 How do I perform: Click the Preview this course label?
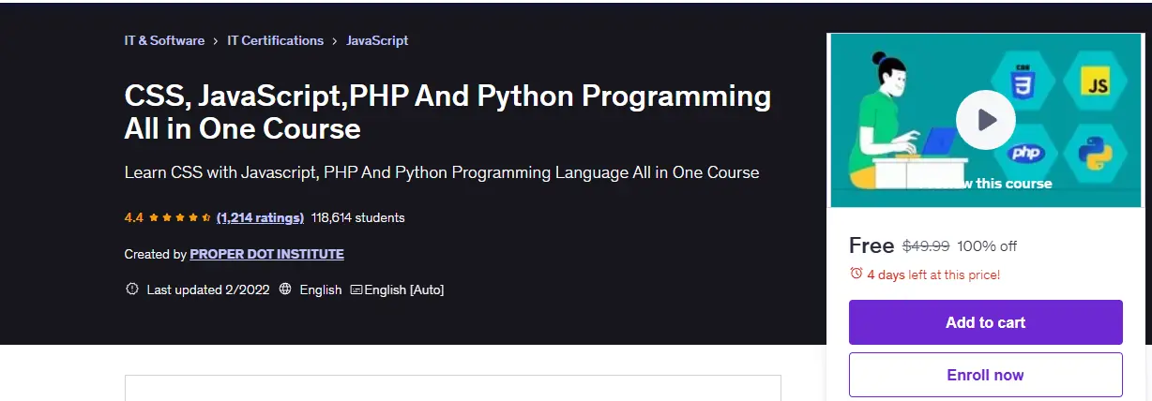coord(985,183)
